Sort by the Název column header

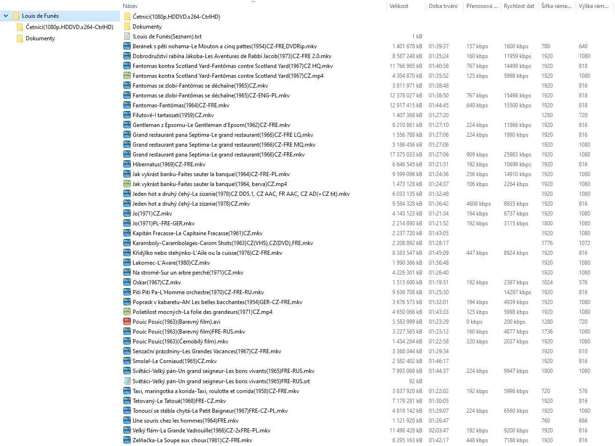click(130, 6)
